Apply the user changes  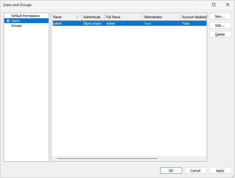(x=220, y=171)
